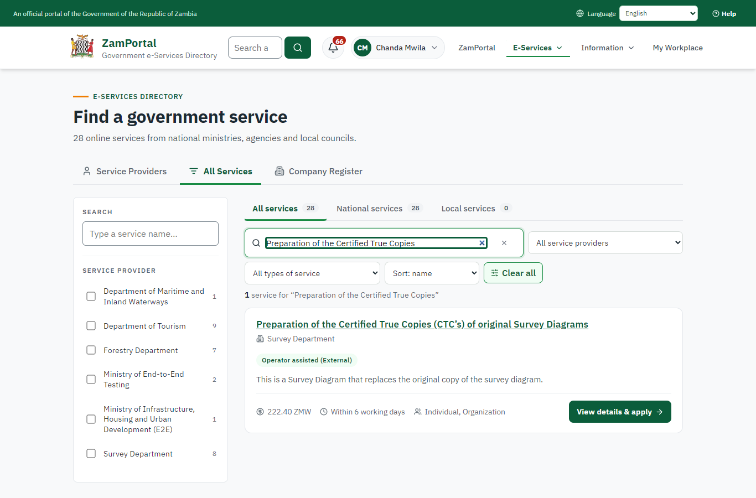The width and height of the screenshot is (756, 498).
Task: Open the All service providers dropdown
Action: click(x=605, y=243)
